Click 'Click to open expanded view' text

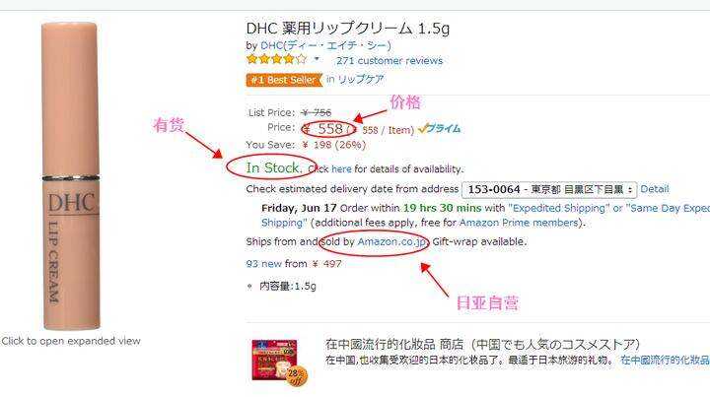coord(71,341)
